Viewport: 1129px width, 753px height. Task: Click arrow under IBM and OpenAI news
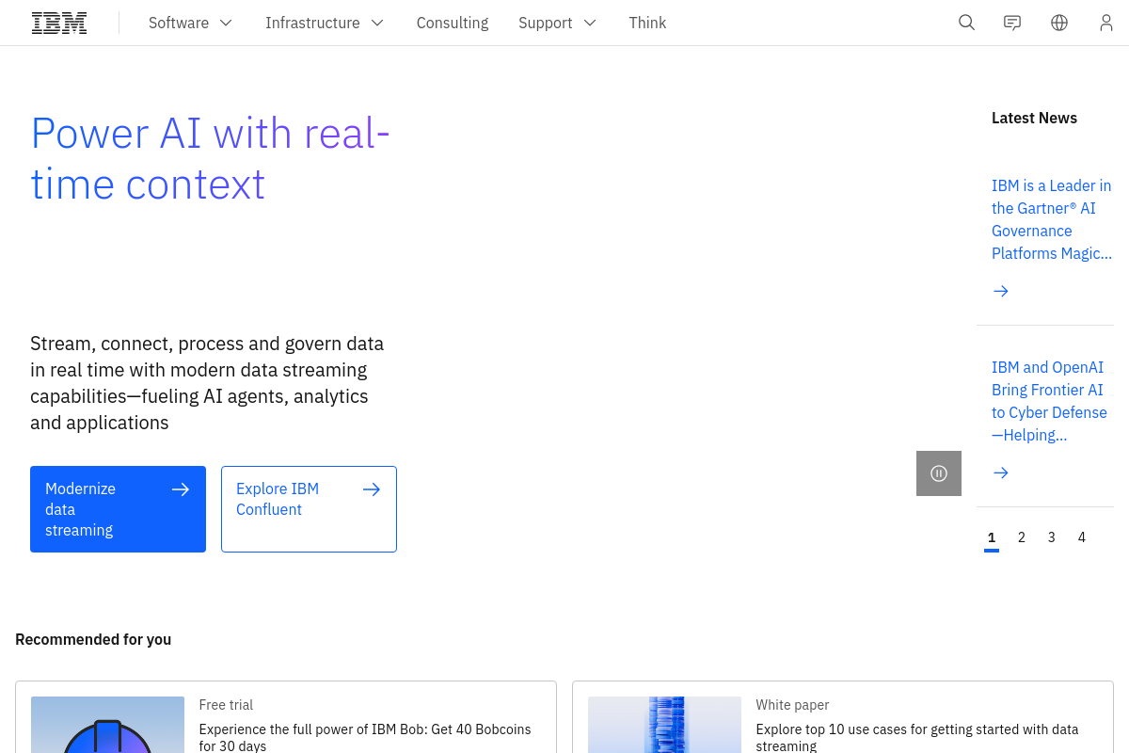(1001, 473)
